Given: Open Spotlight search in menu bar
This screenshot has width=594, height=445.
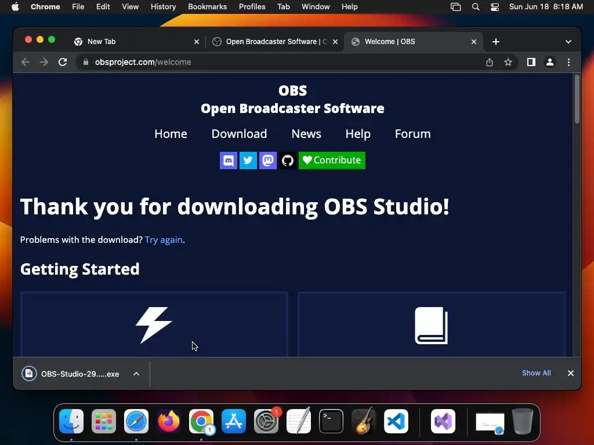Looking at the screenshot, I should (x=476, y=7).
